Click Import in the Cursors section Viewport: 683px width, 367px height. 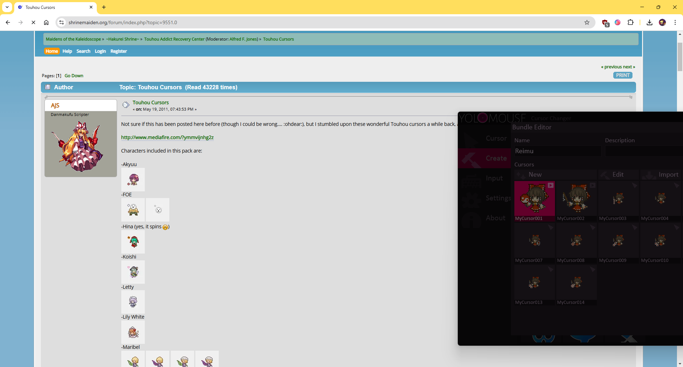[661, 175]
